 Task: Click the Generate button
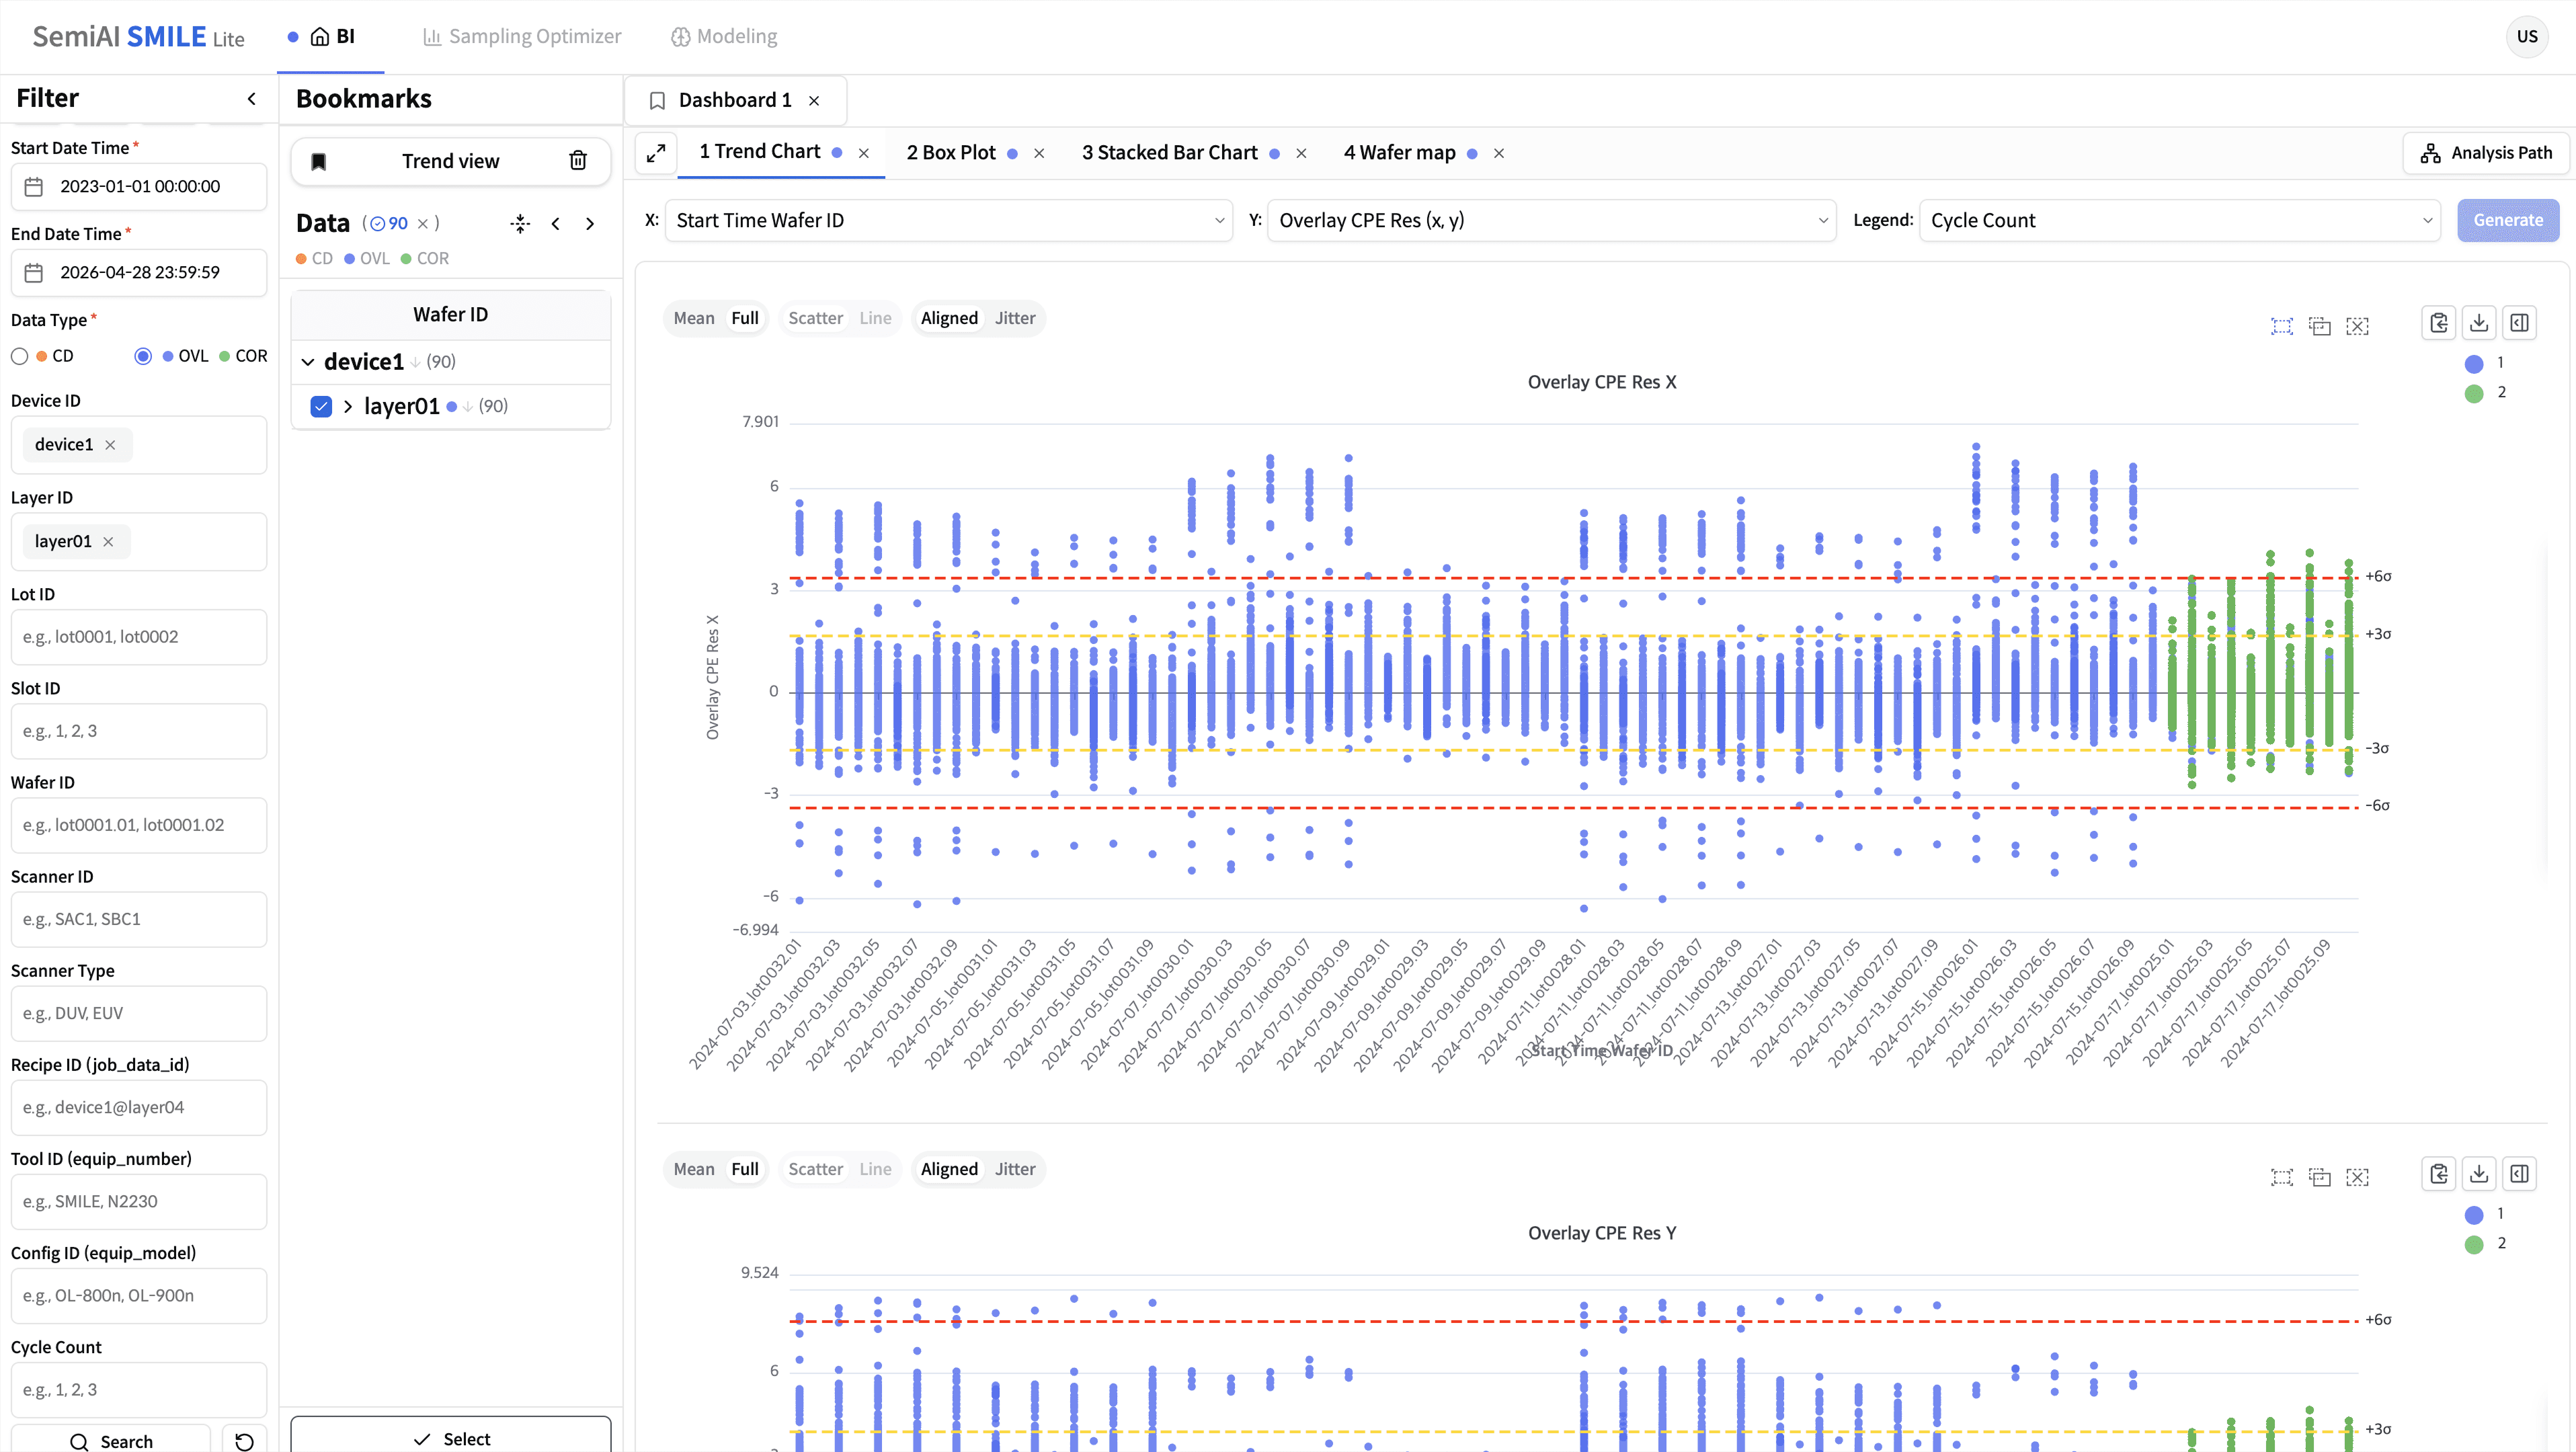(2508, 221)
